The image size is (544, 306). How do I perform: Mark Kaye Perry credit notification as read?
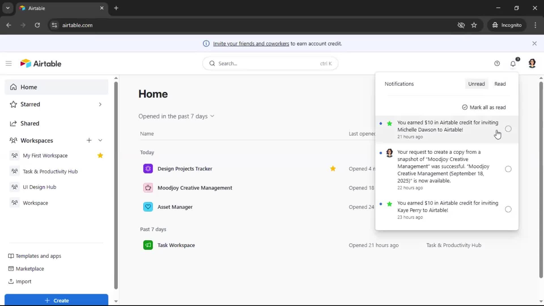tap(508, 209)
